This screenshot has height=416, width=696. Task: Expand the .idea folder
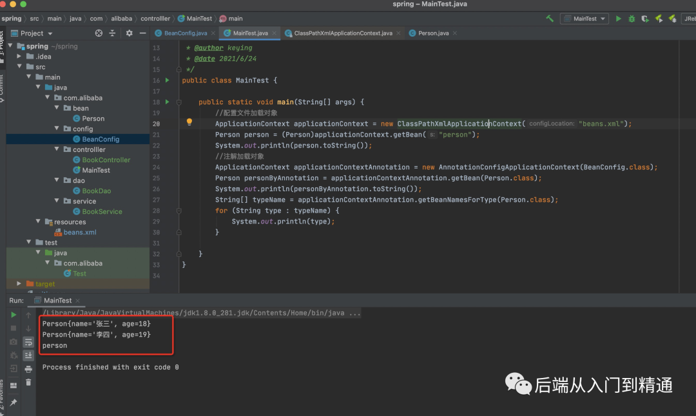point(19,56)
